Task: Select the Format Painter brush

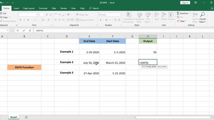Action: pos(1,21)
